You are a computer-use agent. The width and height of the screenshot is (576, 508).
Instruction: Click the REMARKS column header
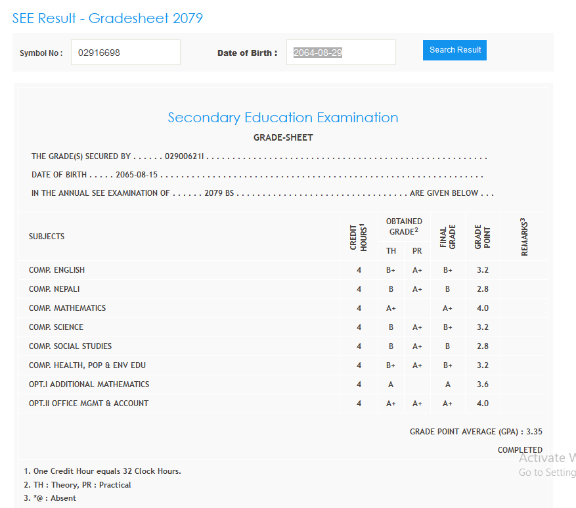pos(523,237)
